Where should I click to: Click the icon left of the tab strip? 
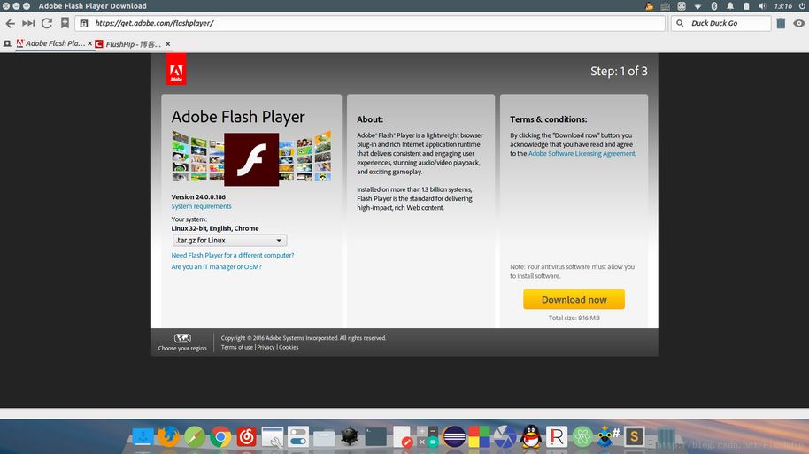click(x=7, y=44)
